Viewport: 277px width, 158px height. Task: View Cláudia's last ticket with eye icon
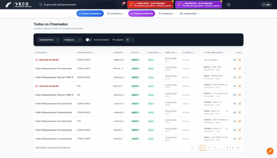(x=235, y=139)
